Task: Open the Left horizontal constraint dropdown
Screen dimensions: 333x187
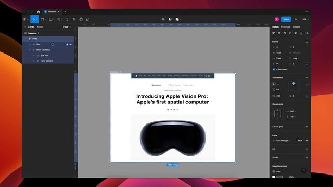Action: (291, 111)
